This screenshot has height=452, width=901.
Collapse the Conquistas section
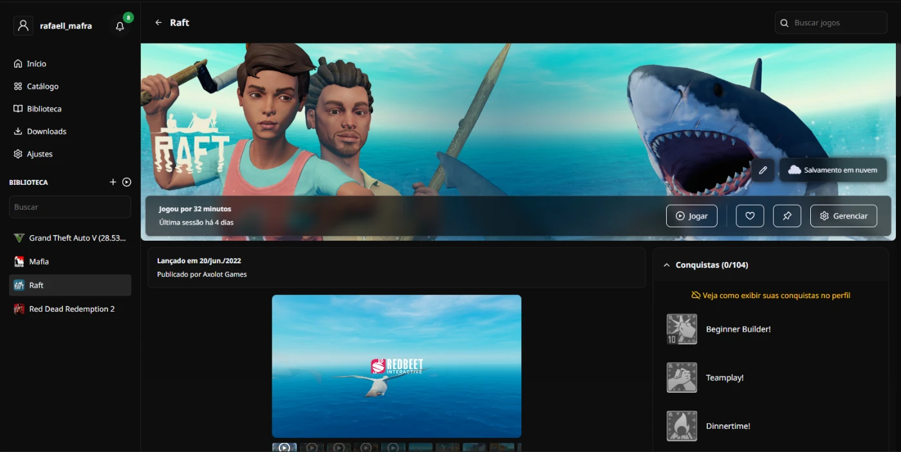667,265
